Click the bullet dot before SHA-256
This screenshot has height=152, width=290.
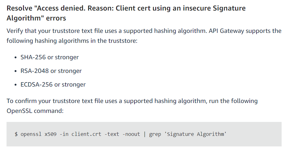point(16,58)
